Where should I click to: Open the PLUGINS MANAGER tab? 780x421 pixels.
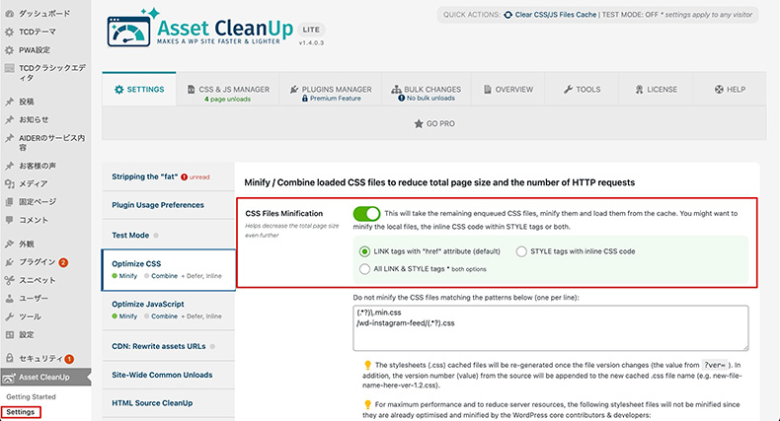331,90
